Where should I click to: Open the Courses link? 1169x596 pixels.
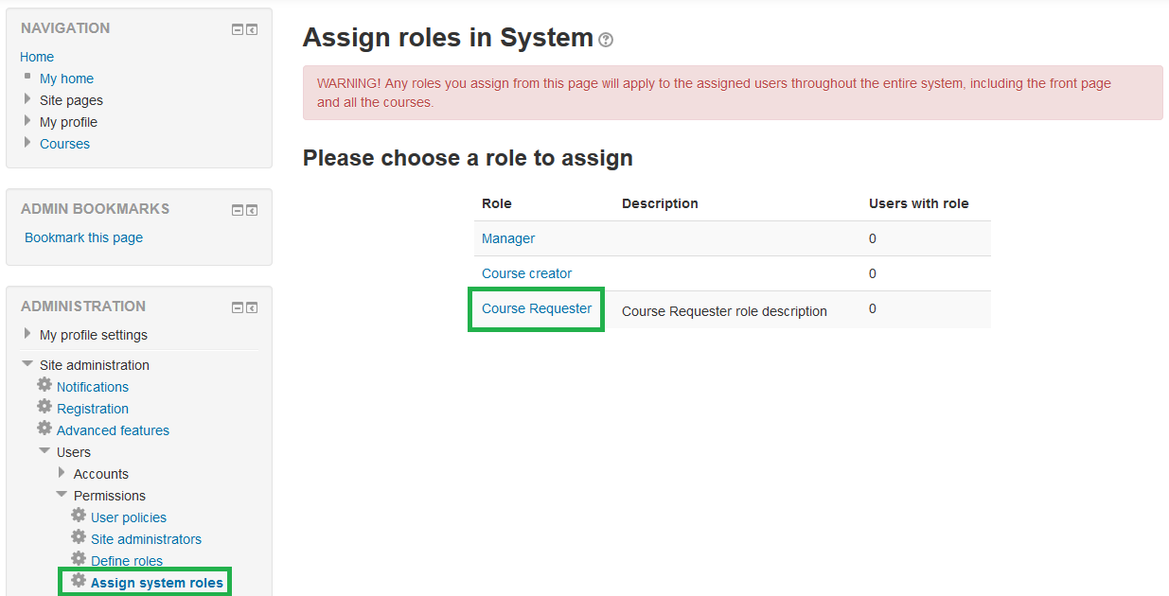[x=64, y=144]
